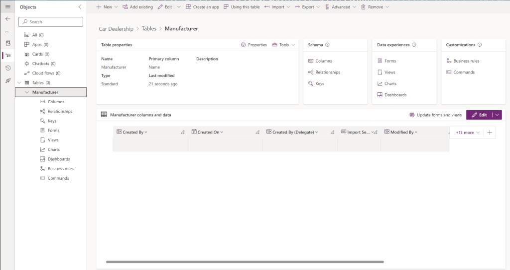This screenshot has width=510, height=270.
Task: Click the Search field in Objects panel
Action: [51, 22]
